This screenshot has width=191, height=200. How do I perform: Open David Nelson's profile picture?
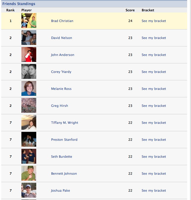[29, 38]
